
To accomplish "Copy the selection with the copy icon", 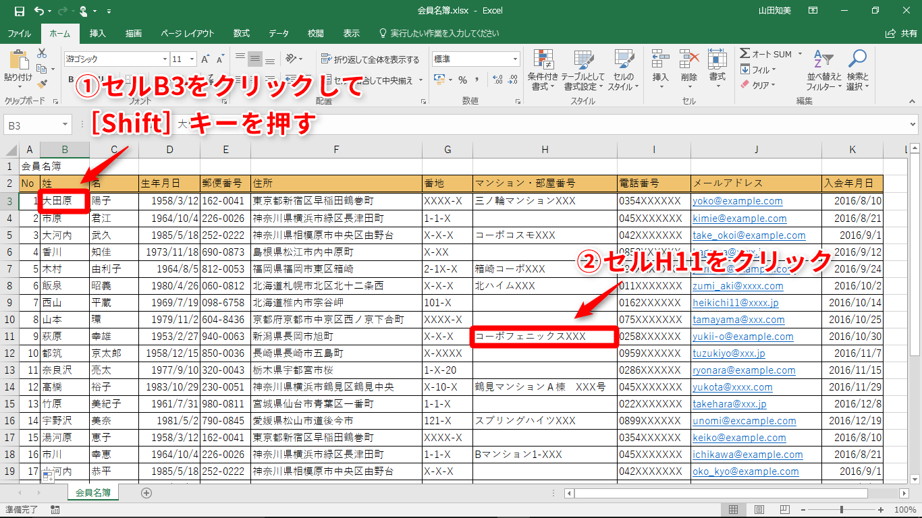I will tap(42, 69).
